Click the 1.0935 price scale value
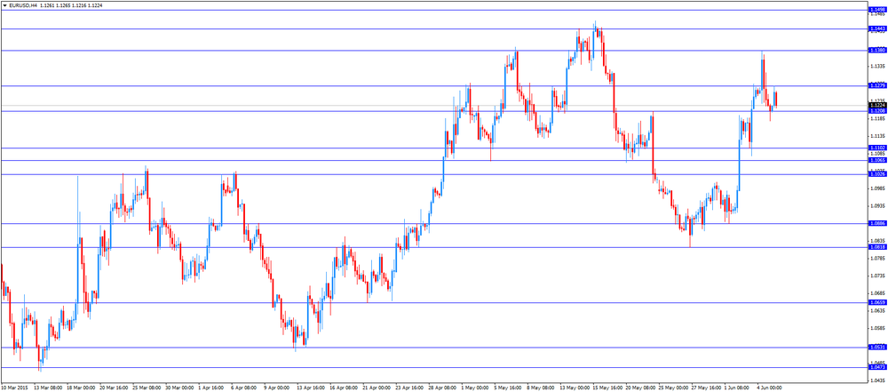Image resolution: width=888 pixels, height=392 pixels. click(x=876, y=206)
